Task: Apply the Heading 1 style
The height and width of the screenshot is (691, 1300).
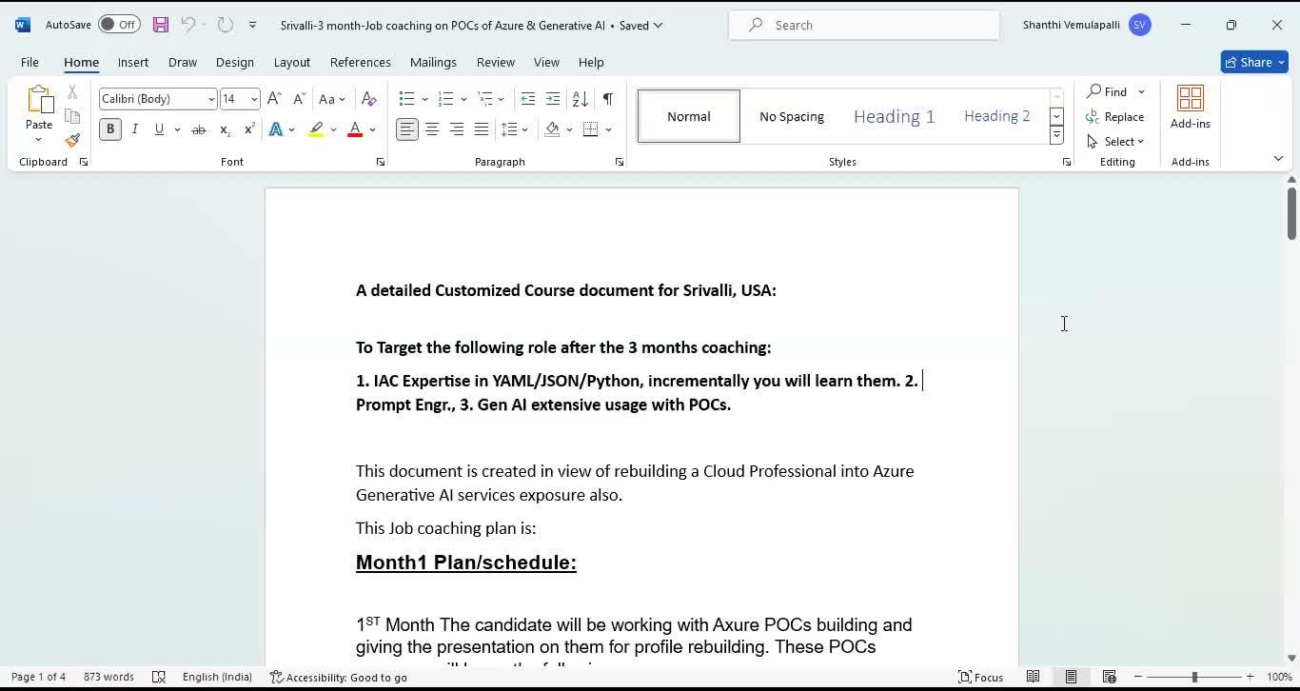Action: coord(894,116)
